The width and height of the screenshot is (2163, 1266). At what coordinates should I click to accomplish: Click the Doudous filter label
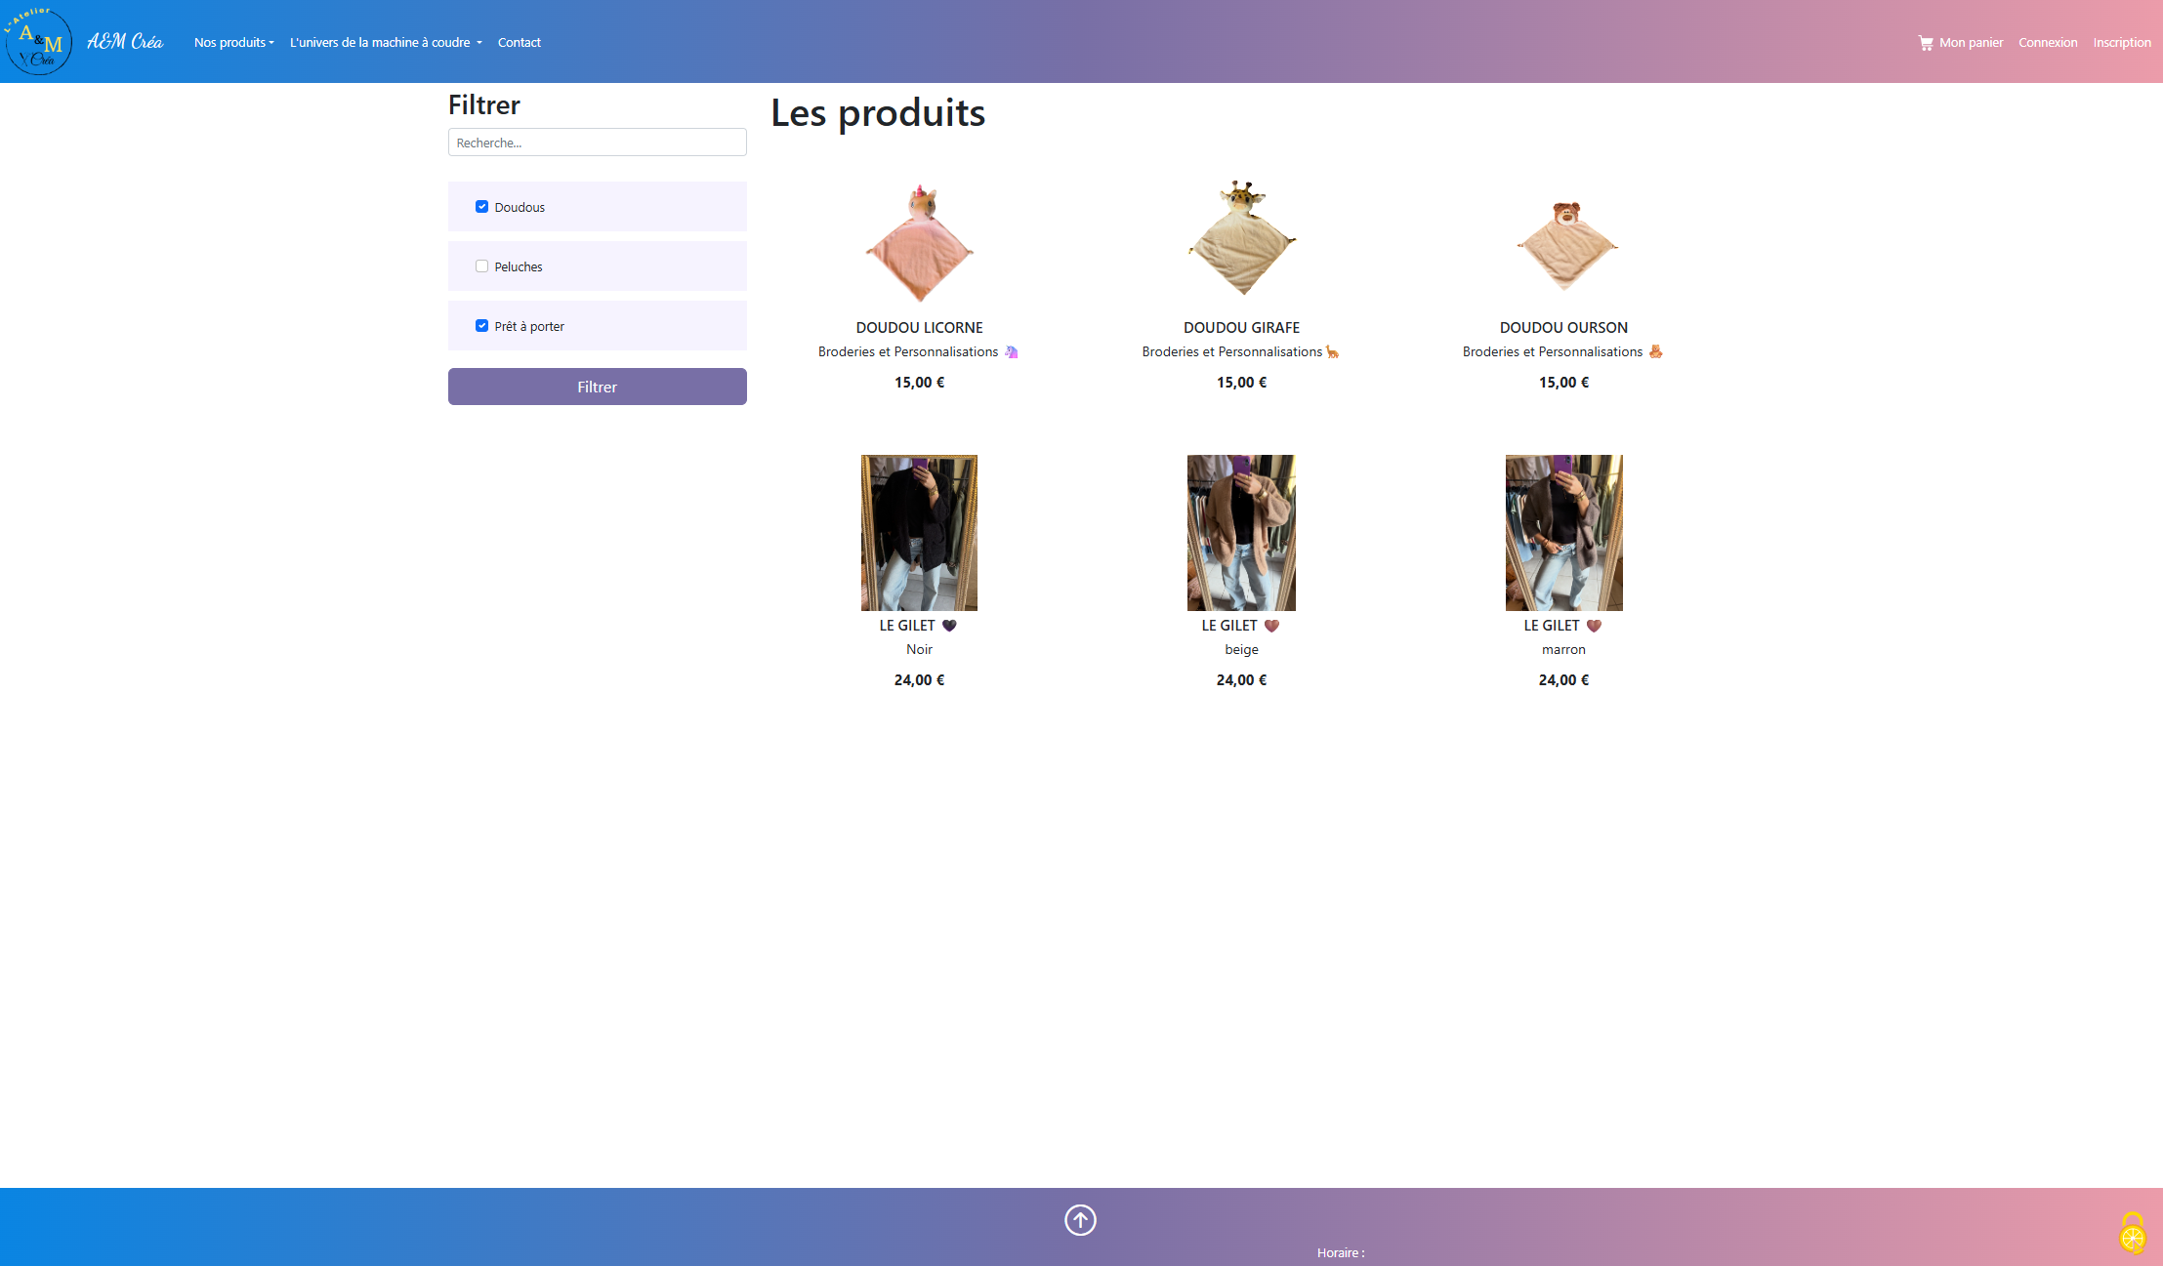[x=520, y=208]
